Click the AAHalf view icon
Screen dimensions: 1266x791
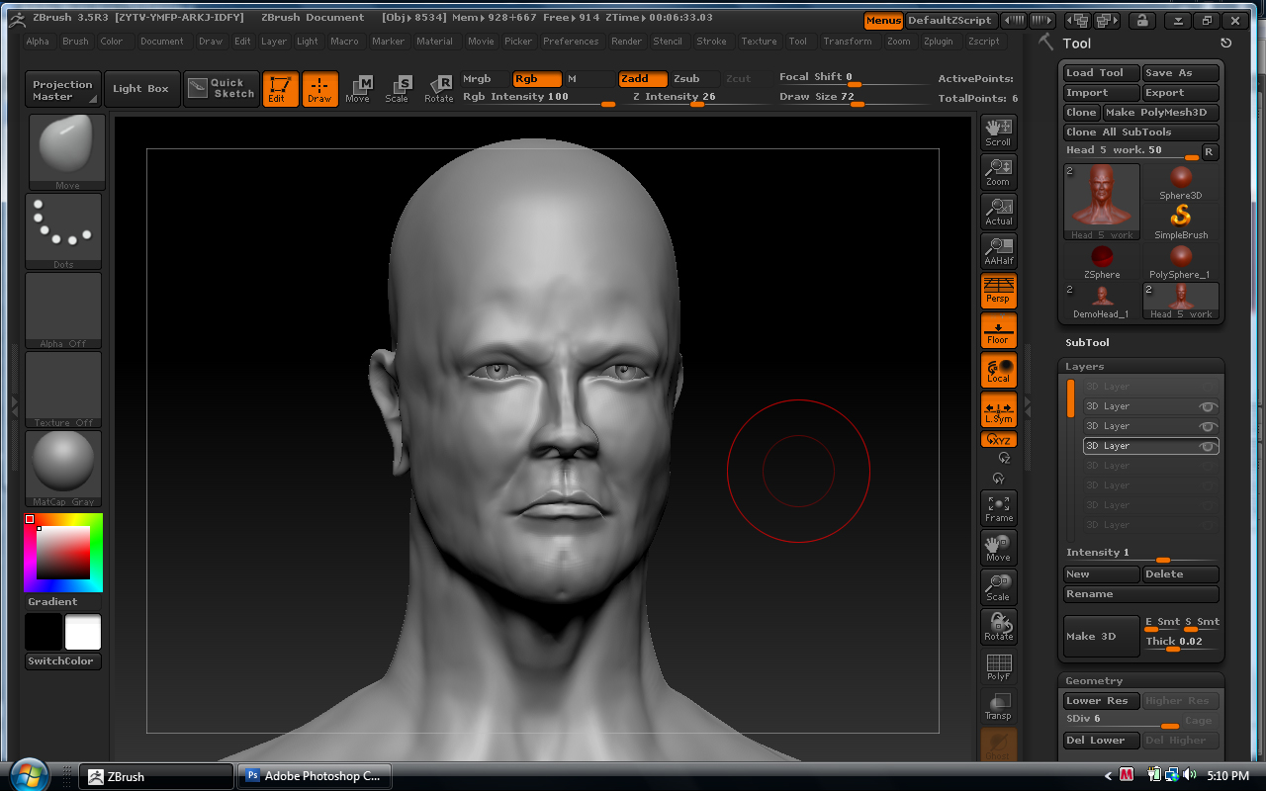click(x=998, y=251)
